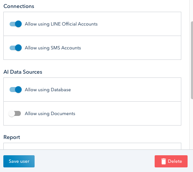Select the Report section heading

pos(12,137)
